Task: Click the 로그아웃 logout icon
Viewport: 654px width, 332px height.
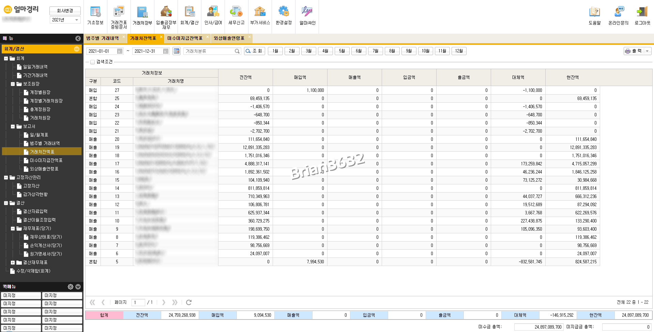Action: 642,12
